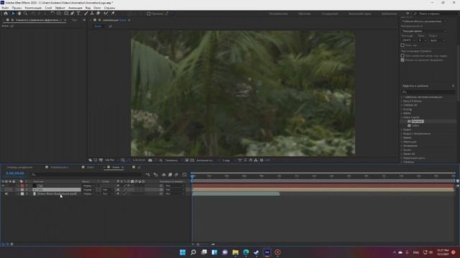Open the parent dropdown of layer 3
The width and height of the screenshot is (460, 258).
pos(175,193)
